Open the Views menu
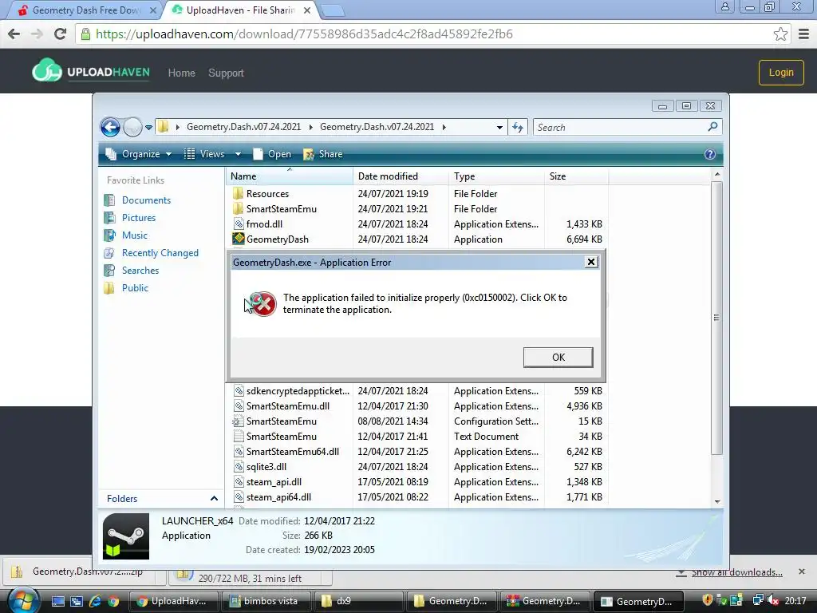 coord(204,154)
